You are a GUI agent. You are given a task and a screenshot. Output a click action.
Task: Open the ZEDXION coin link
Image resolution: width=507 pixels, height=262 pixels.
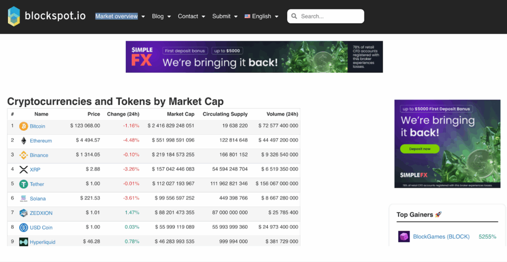pos(41,213)
